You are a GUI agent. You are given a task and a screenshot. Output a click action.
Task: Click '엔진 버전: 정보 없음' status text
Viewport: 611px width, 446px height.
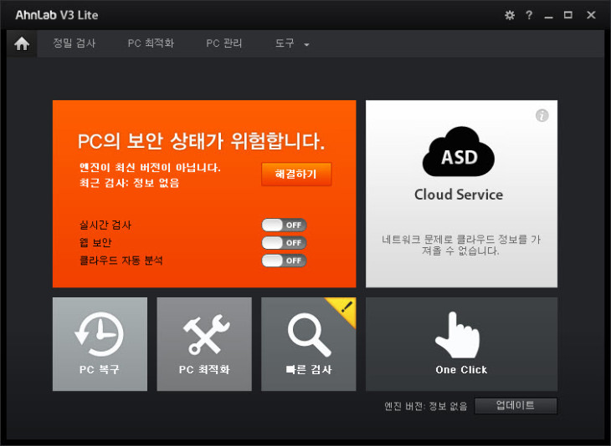coord(425,407)
